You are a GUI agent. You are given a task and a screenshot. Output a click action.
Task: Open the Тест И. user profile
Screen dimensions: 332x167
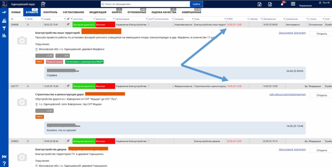(x=324, y=3)
